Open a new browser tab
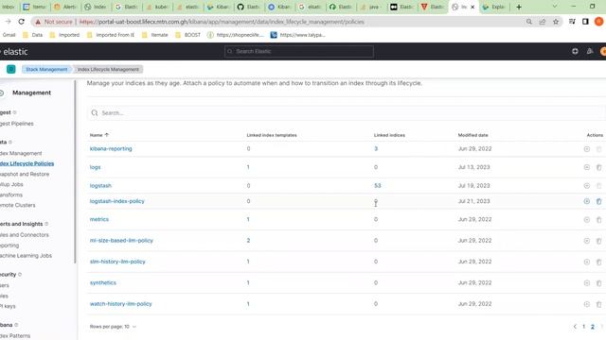Screen dimensions: 606x340 519,7
